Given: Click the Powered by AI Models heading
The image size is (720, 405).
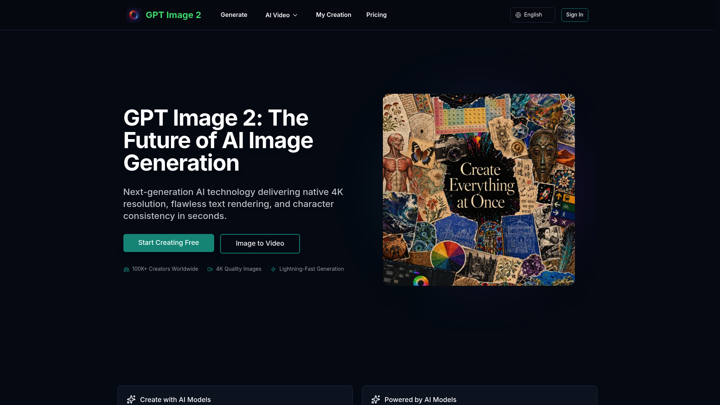Looking at the screenshot, I should point(420,400).
